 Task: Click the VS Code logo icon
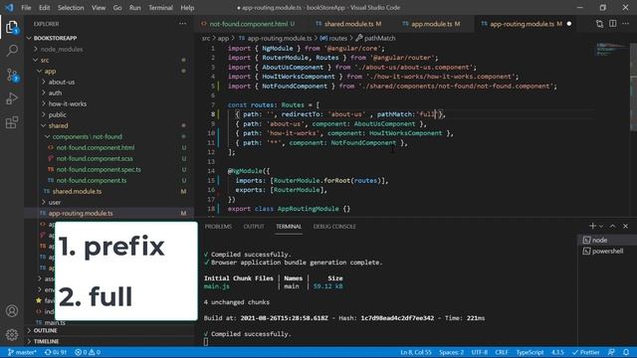click(9, 7)
